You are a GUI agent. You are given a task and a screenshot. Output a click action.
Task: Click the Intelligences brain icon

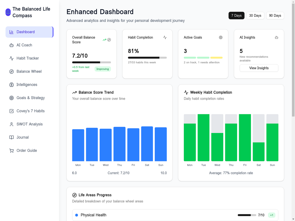tap(11, 85)
